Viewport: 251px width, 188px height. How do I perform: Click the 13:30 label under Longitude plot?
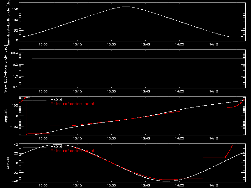[x=111, y=138]
